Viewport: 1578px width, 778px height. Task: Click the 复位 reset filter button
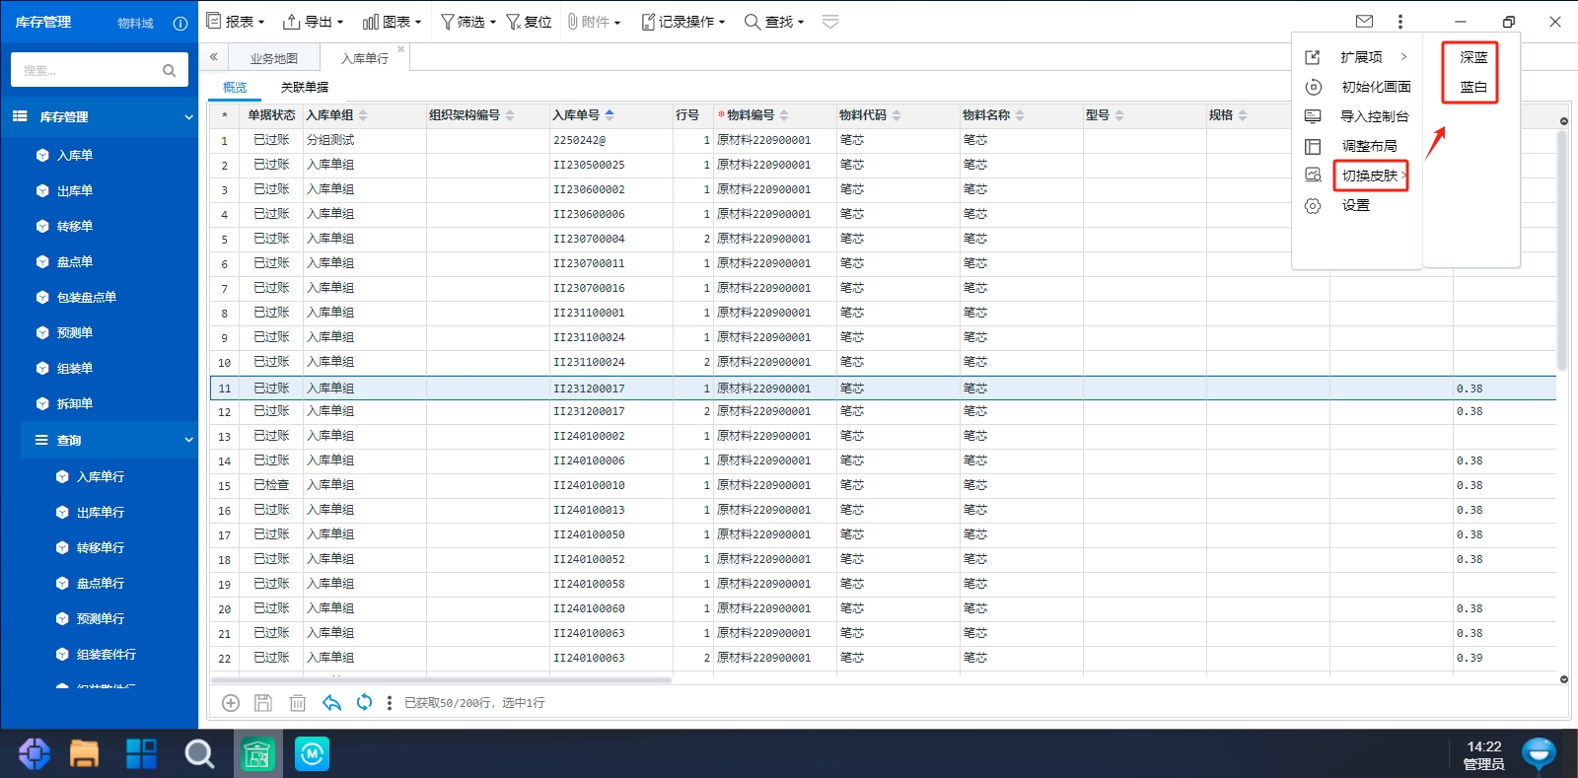coord(529,22)
